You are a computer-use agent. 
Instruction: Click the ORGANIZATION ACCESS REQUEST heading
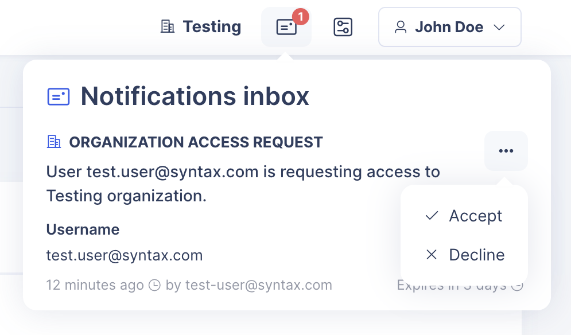coord(196,142)
